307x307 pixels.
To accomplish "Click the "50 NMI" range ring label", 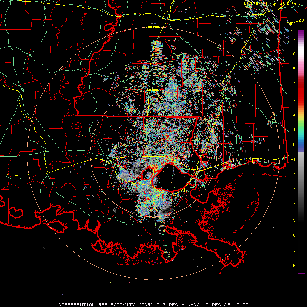I will pos(153,90).
